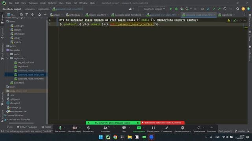
Task: Open the editor tabs overflow menu
Action: click(245, 15)
